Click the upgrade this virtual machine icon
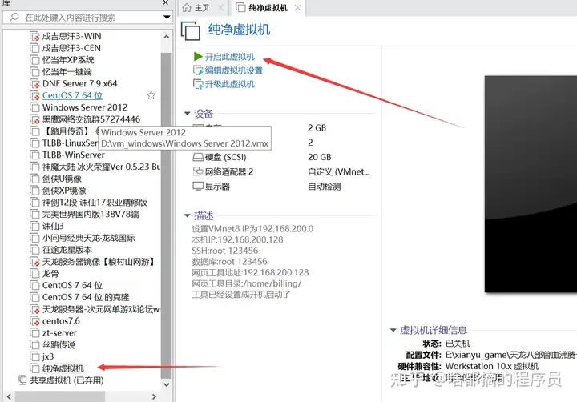The height and width of the screenshot is (402, 577). coord(198,84)
